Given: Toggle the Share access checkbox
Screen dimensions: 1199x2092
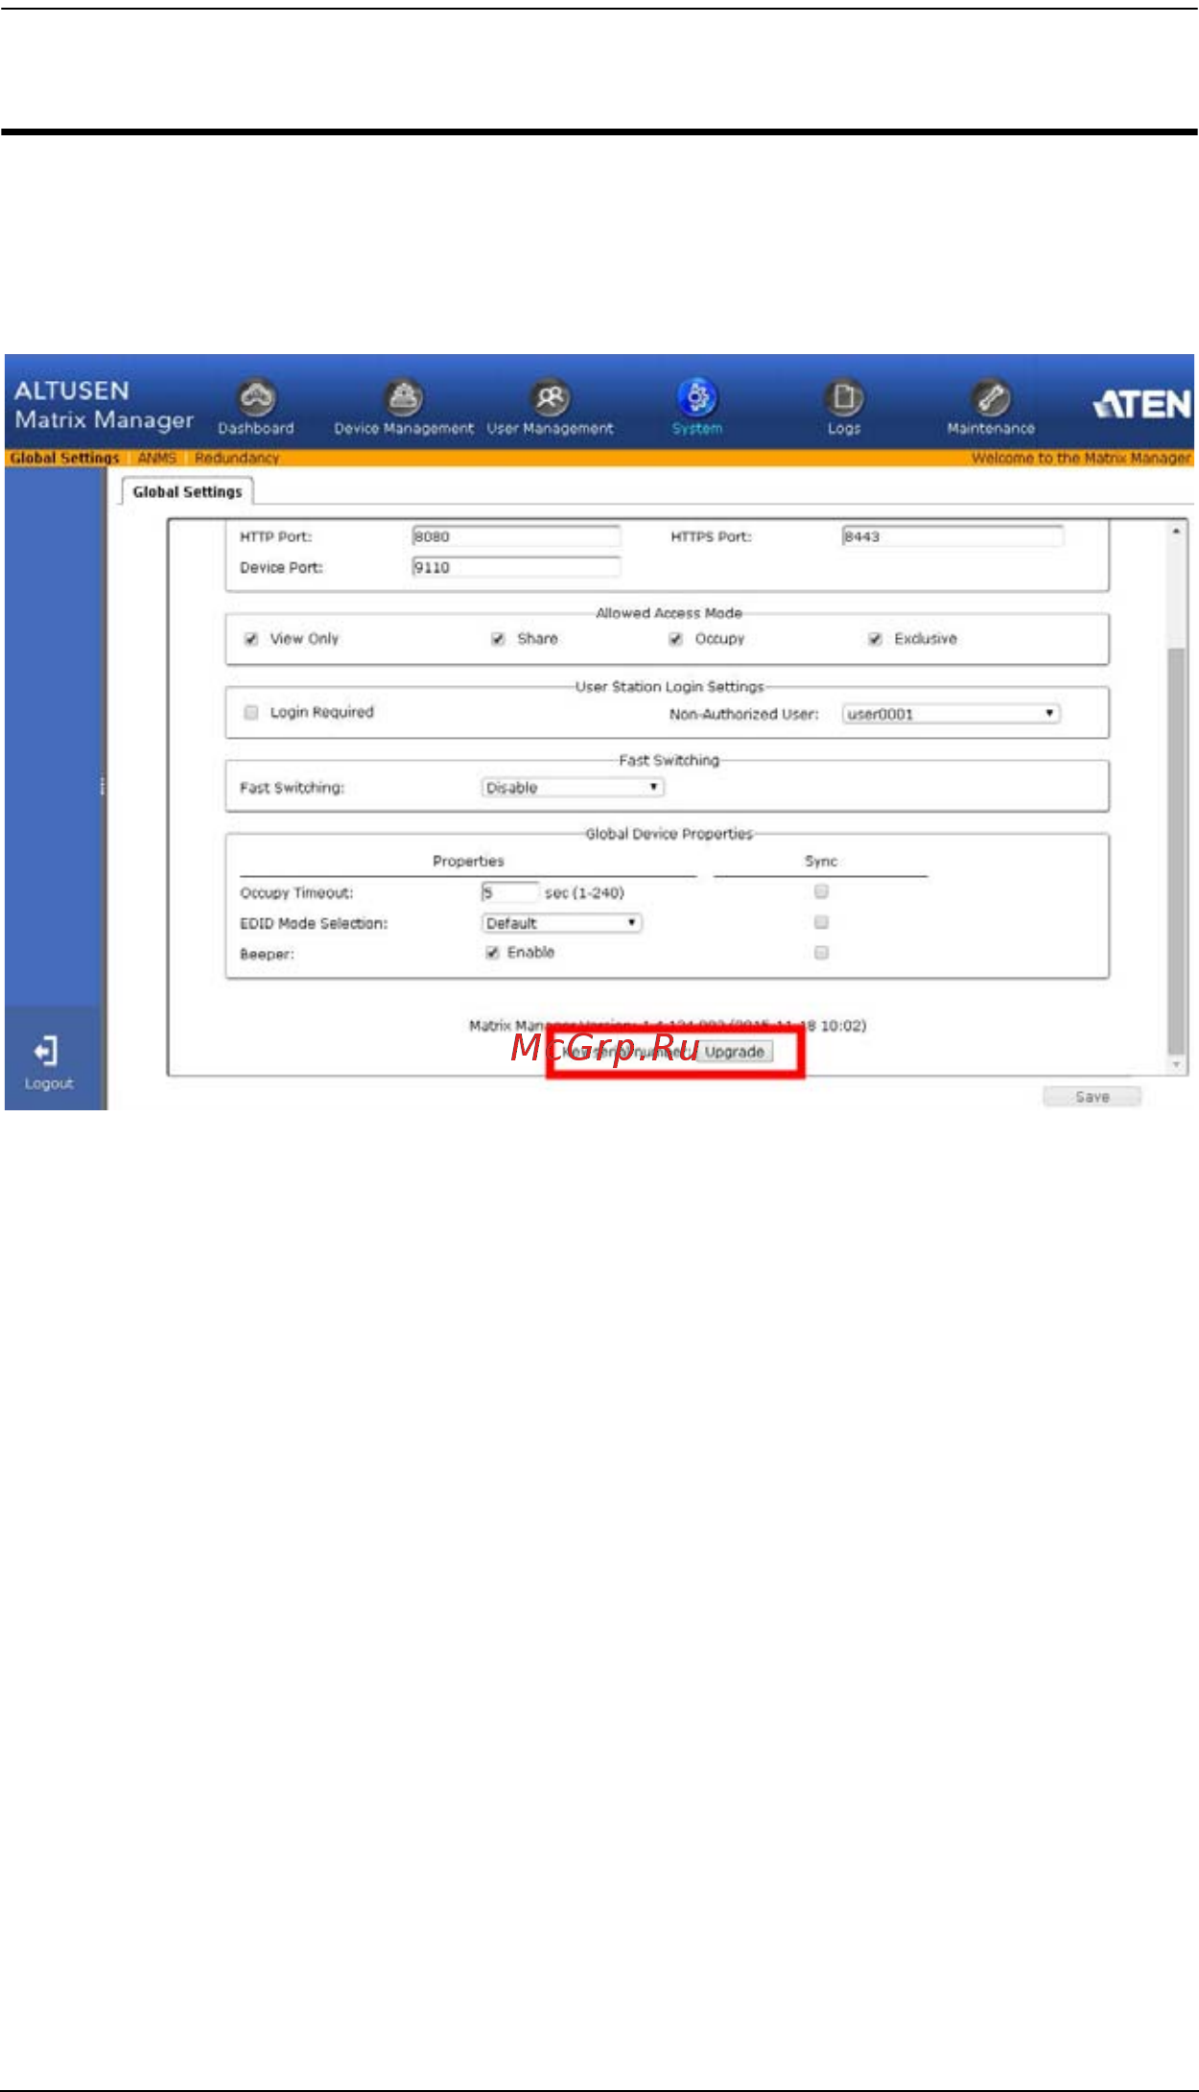Looking at the screenshot, I should coord(498,639).
